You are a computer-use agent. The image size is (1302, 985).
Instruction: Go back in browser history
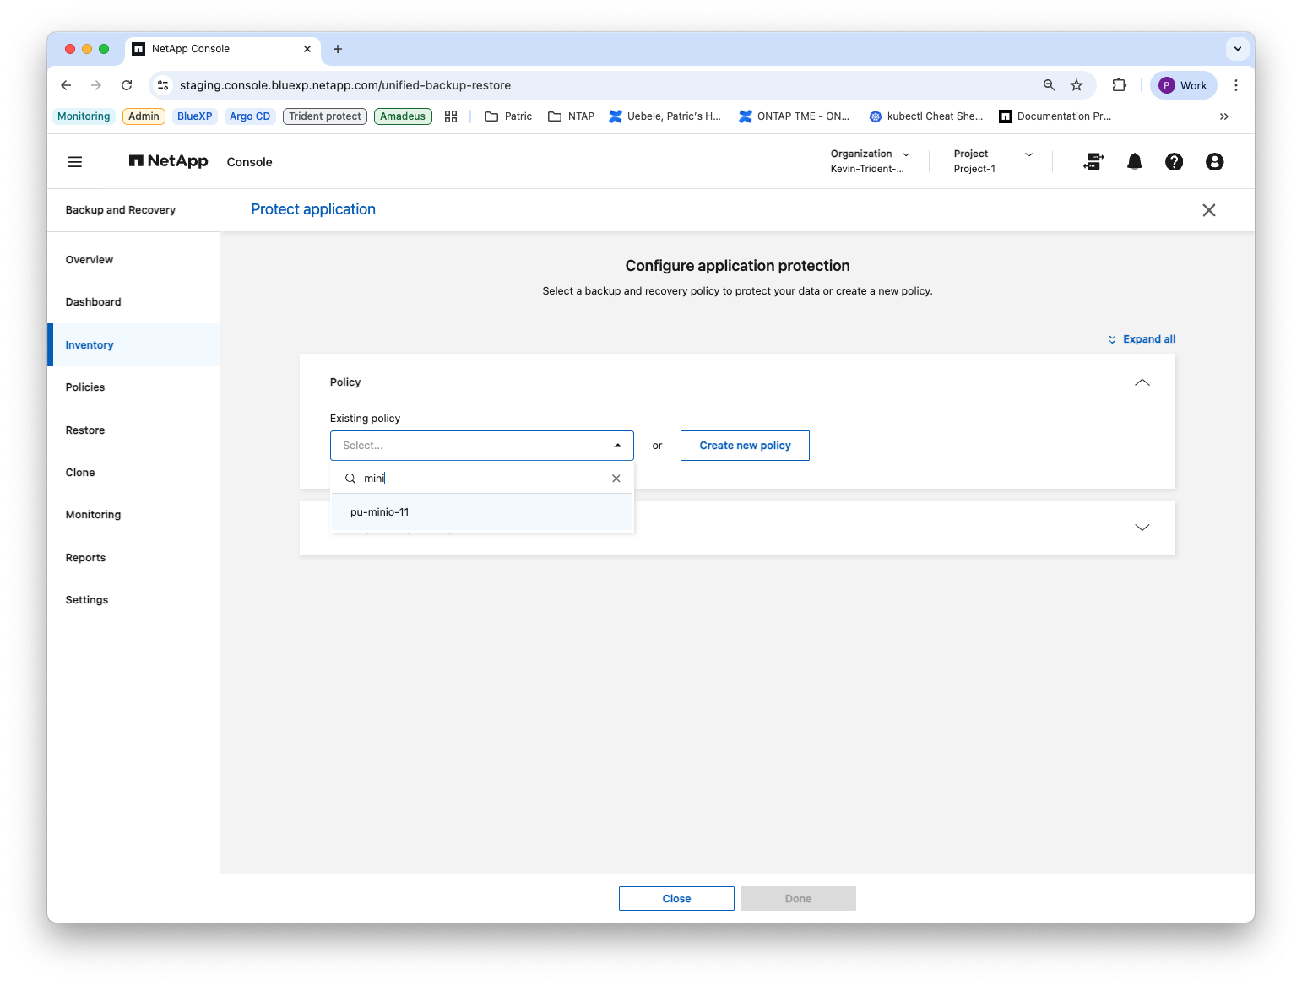66,85
